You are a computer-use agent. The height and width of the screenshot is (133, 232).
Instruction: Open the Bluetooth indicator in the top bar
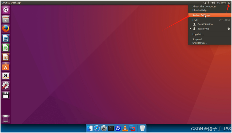point(209,3)
